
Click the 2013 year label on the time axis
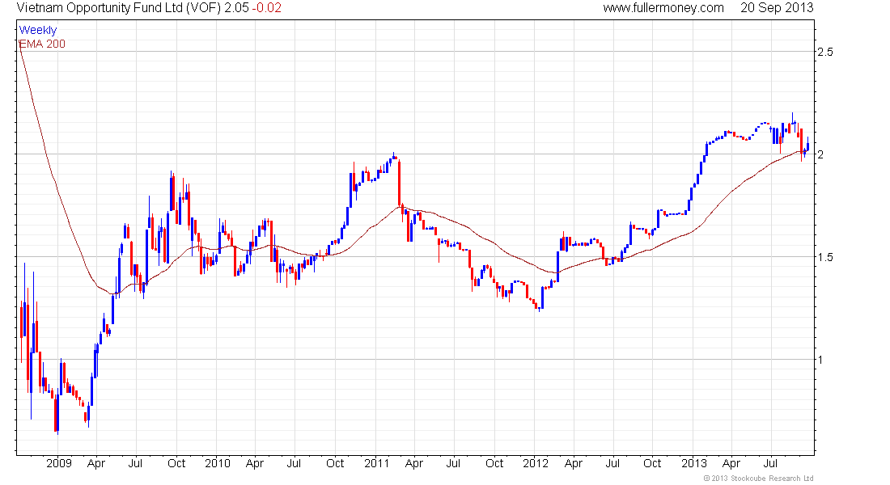(693, 463)
